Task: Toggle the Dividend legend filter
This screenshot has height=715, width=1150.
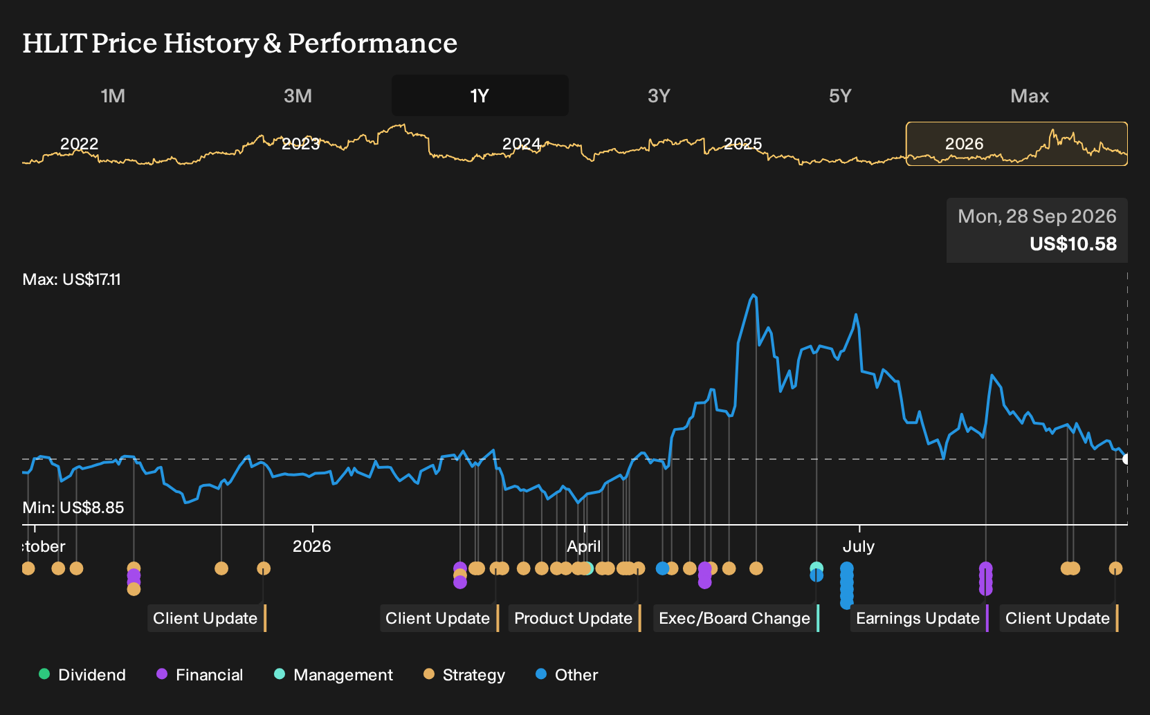Action: [x=82, y=674]
